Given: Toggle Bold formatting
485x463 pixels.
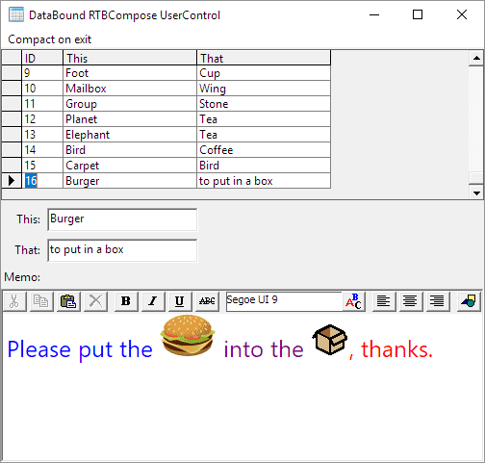Looking at the screenshot, I should pyautogui.click(x=126, y=301).
